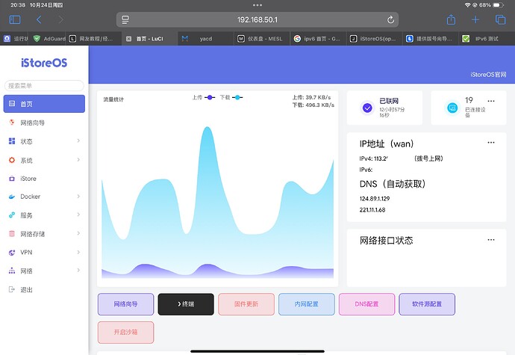This screenshot has width=515, height=355.
Task: Click the 搜索菜单 search field
Action: coord(44,86)
